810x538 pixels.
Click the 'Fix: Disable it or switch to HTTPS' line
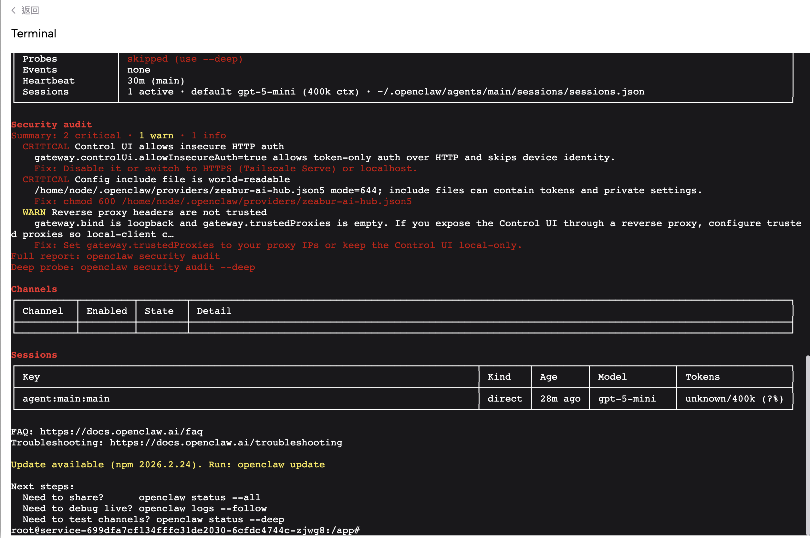pyautogui.click(x=226, y=168)
